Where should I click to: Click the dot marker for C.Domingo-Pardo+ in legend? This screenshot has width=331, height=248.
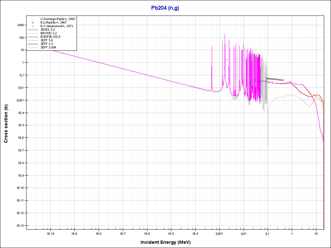[x=33, y=19]
